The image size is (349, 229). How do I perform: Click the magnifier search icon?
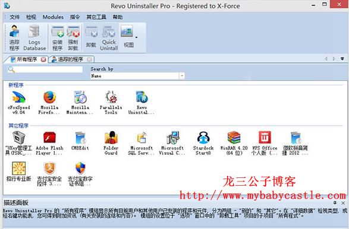click(x=11, y=69)
